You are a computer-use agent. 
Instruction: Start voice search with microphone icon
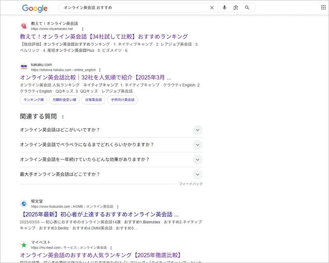225,8
